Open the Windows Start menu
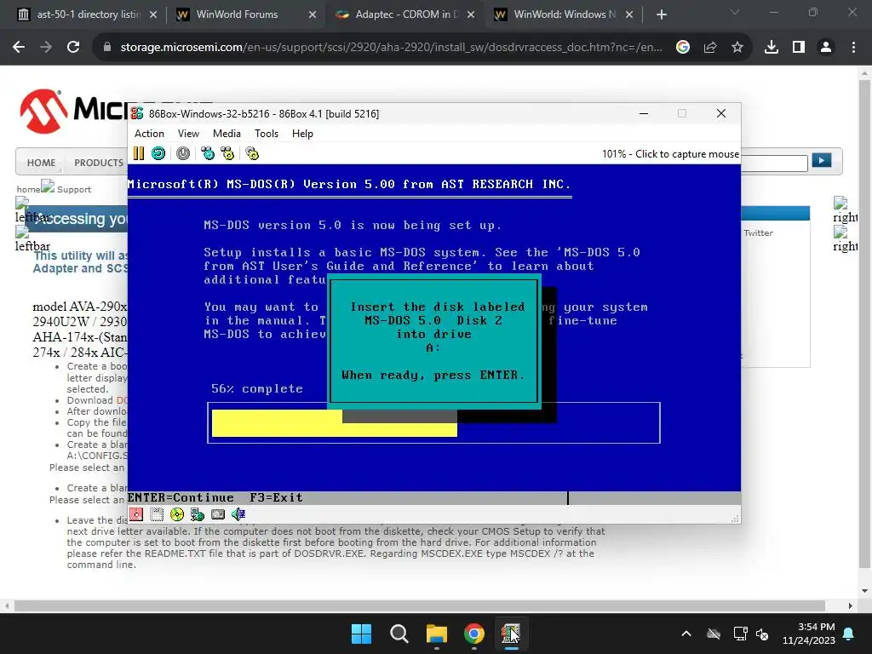The width and height of the screenshot is (872, 654). [x=361, y=634]
